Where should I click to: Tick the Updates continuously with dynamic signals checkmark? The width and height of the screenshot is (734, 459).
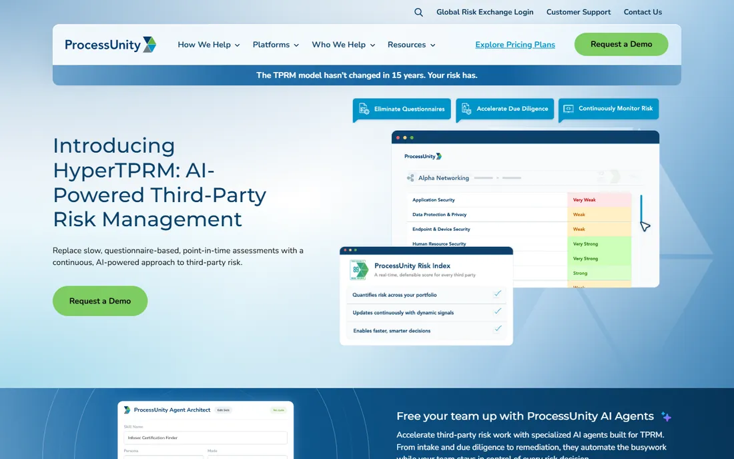pyautogui.click(x=497, y=311)
